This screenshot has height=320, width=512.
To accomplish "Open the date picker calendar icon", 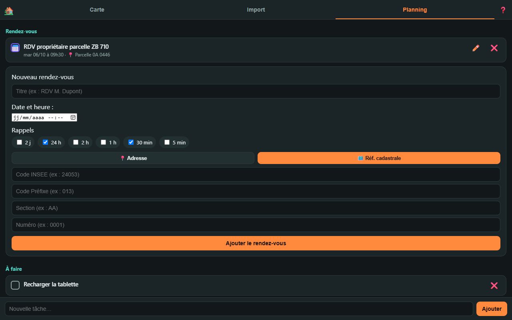I will [73, 118].
